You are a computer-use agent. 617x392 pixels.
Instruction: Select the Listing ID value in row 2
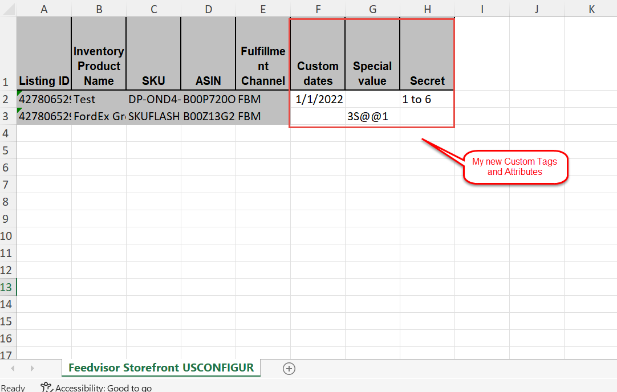point(44,99)
